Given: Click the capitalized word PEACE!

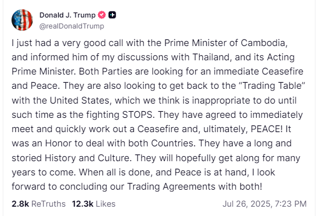Looking at the screenshot, I should pyautogui.click(x=267, y=129).
